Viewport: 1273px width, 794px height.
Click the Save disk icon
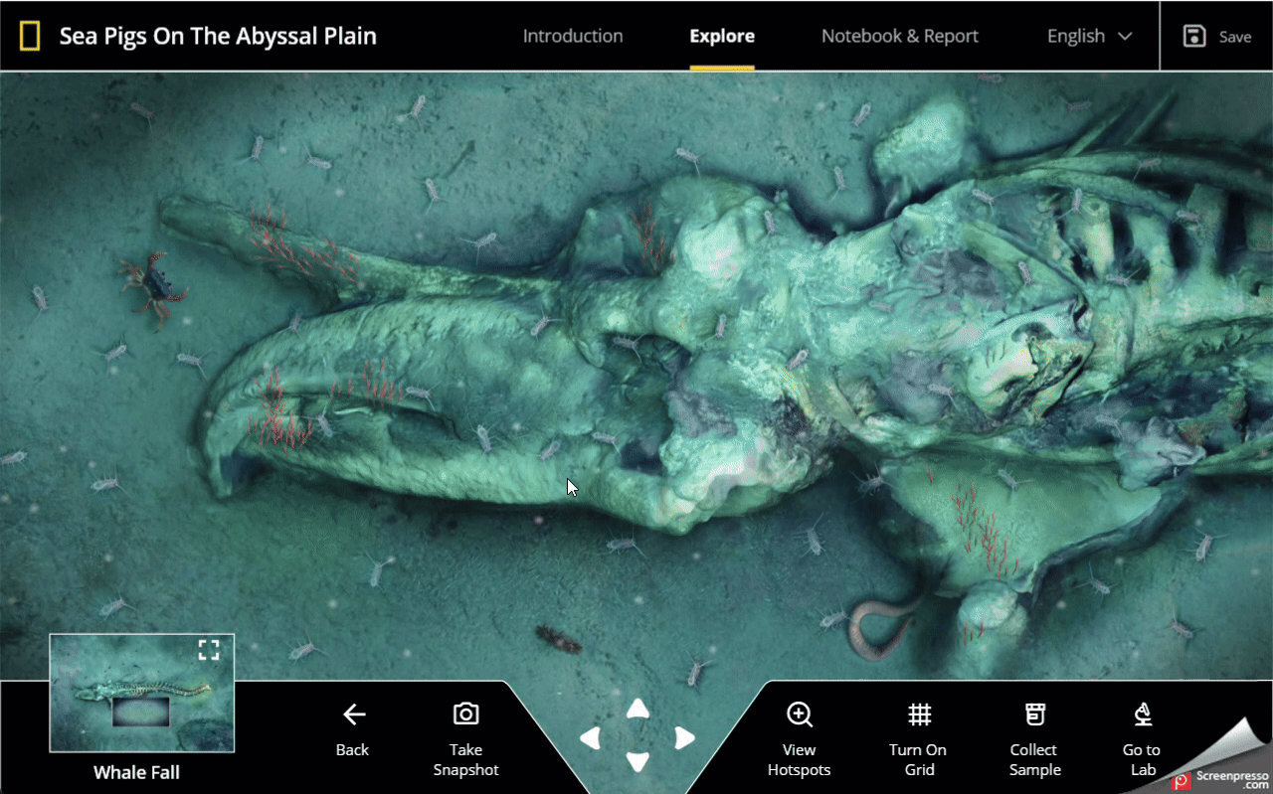click(x=1194, y=36)
